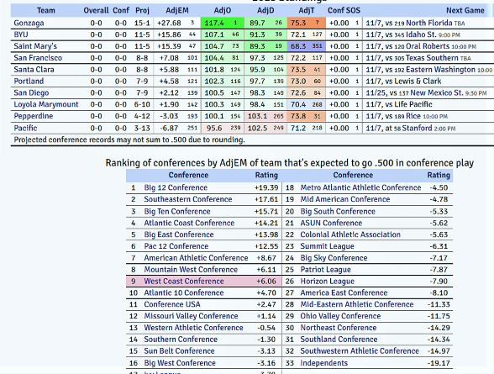This screenshot has height=374, width=494.
Task: Open Big 12 Conference page
Action: (176, 187)
